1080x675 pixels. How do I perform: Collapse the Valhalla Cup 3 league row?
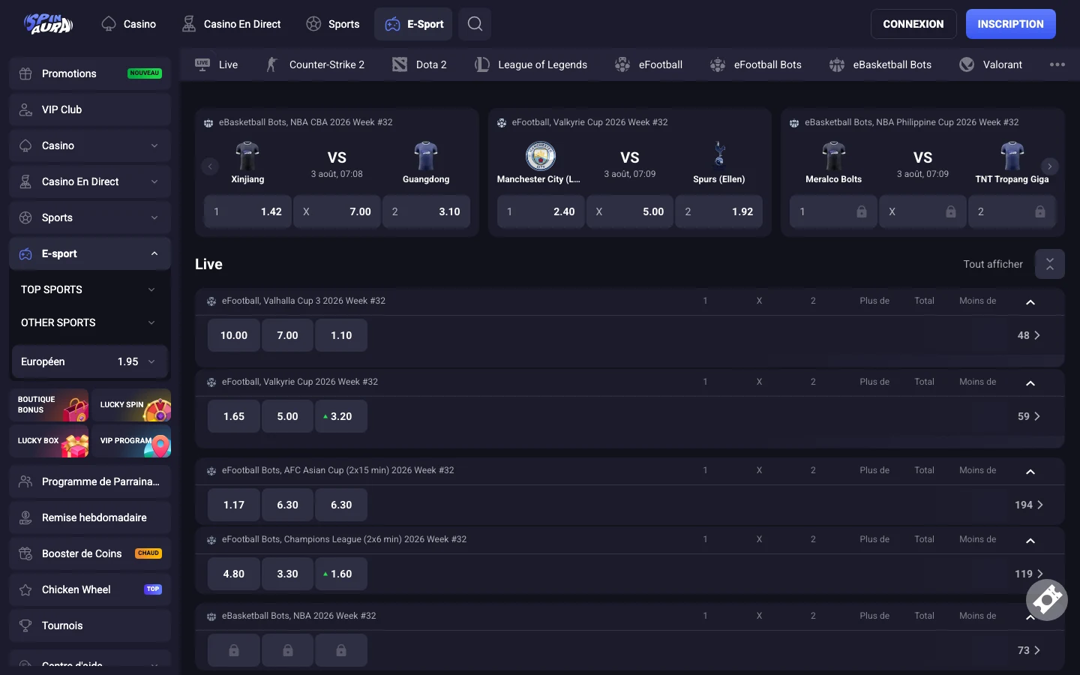point(1030,301)
